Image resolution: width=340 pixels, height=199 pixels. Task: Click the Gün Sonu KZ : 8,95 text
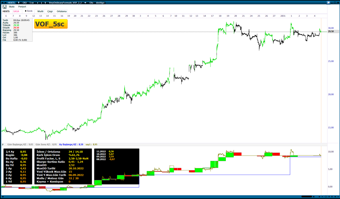point(46,144)
